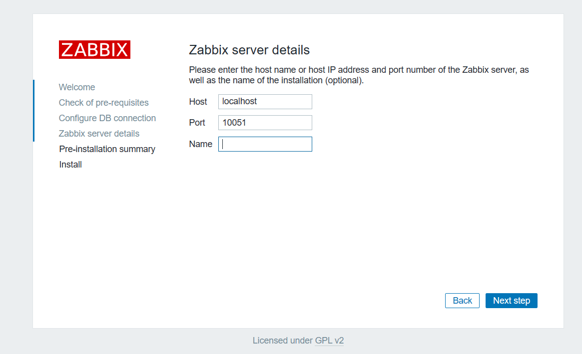Select Pre-installation summary step
582x354 pixels.
(107, 149)
